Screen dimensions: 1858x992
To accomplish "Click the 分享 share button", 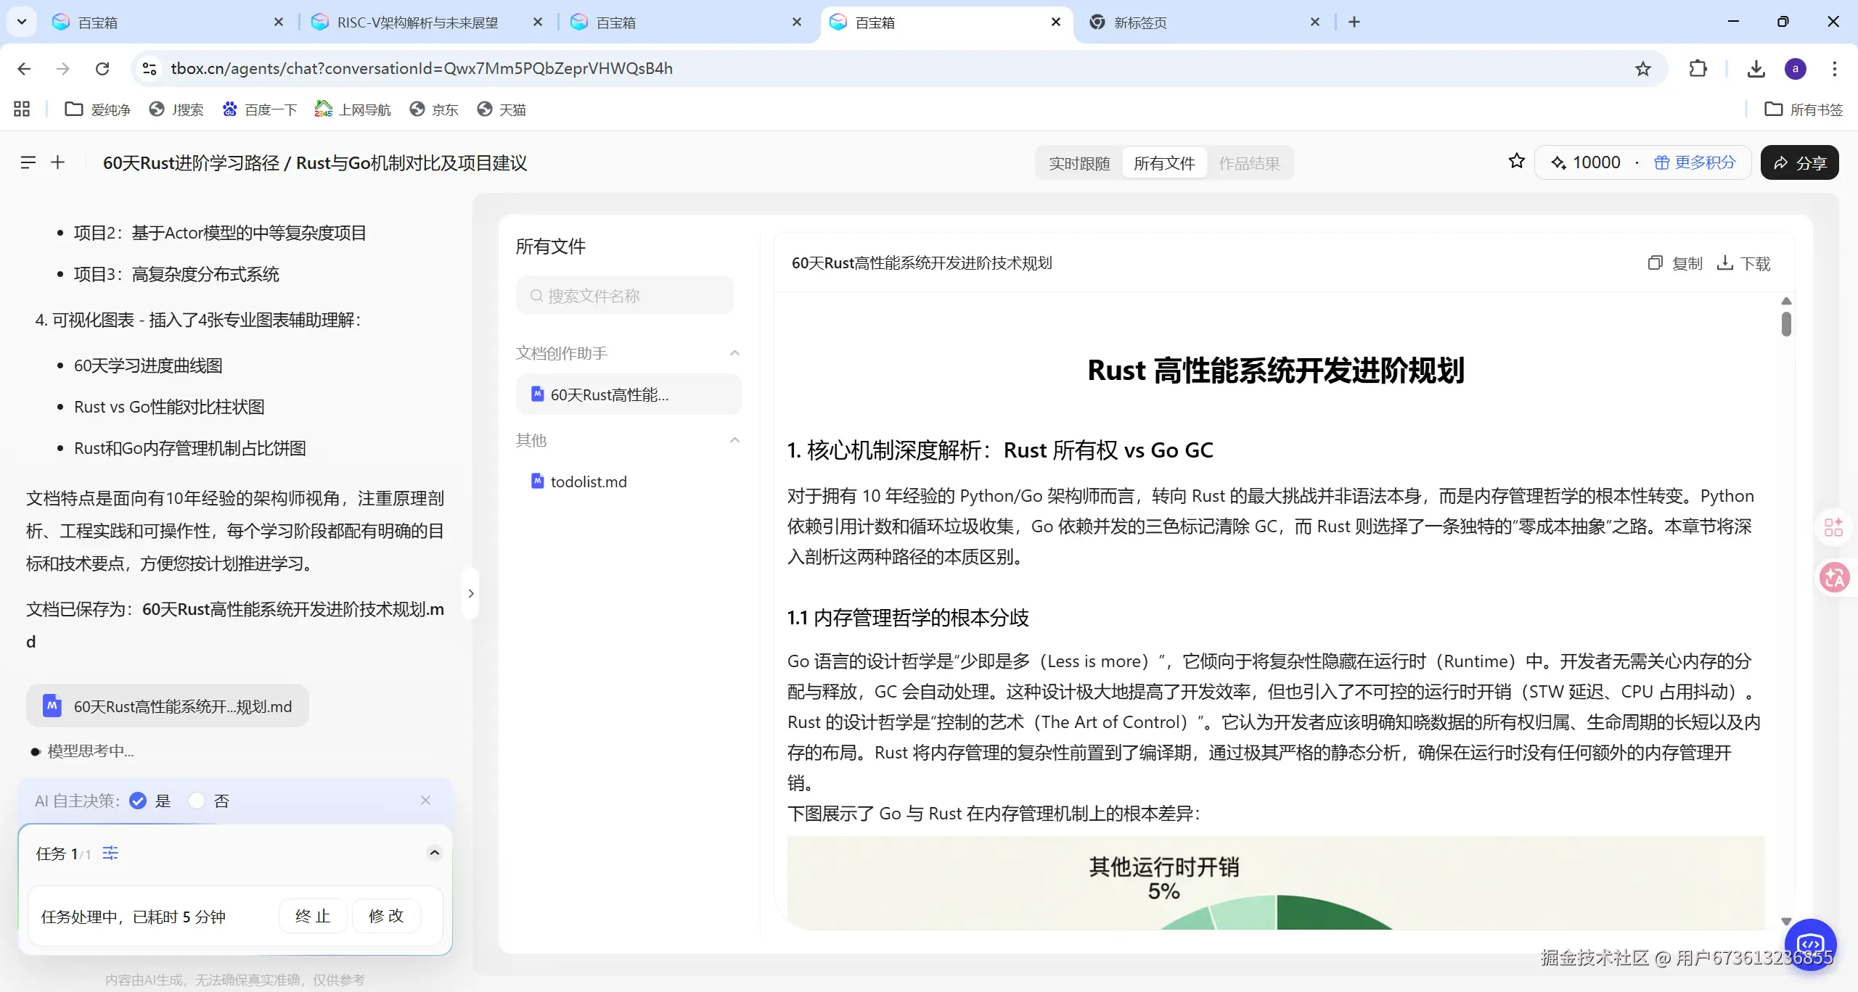I will (x=1799, y=163).
